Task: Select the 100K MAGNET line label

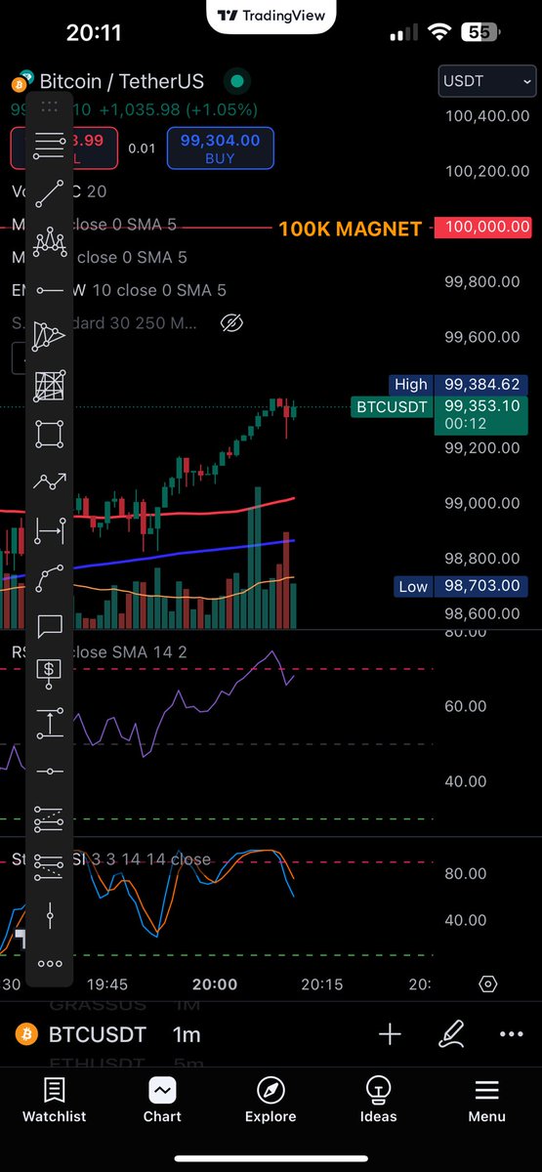Action: pos(351,229)
